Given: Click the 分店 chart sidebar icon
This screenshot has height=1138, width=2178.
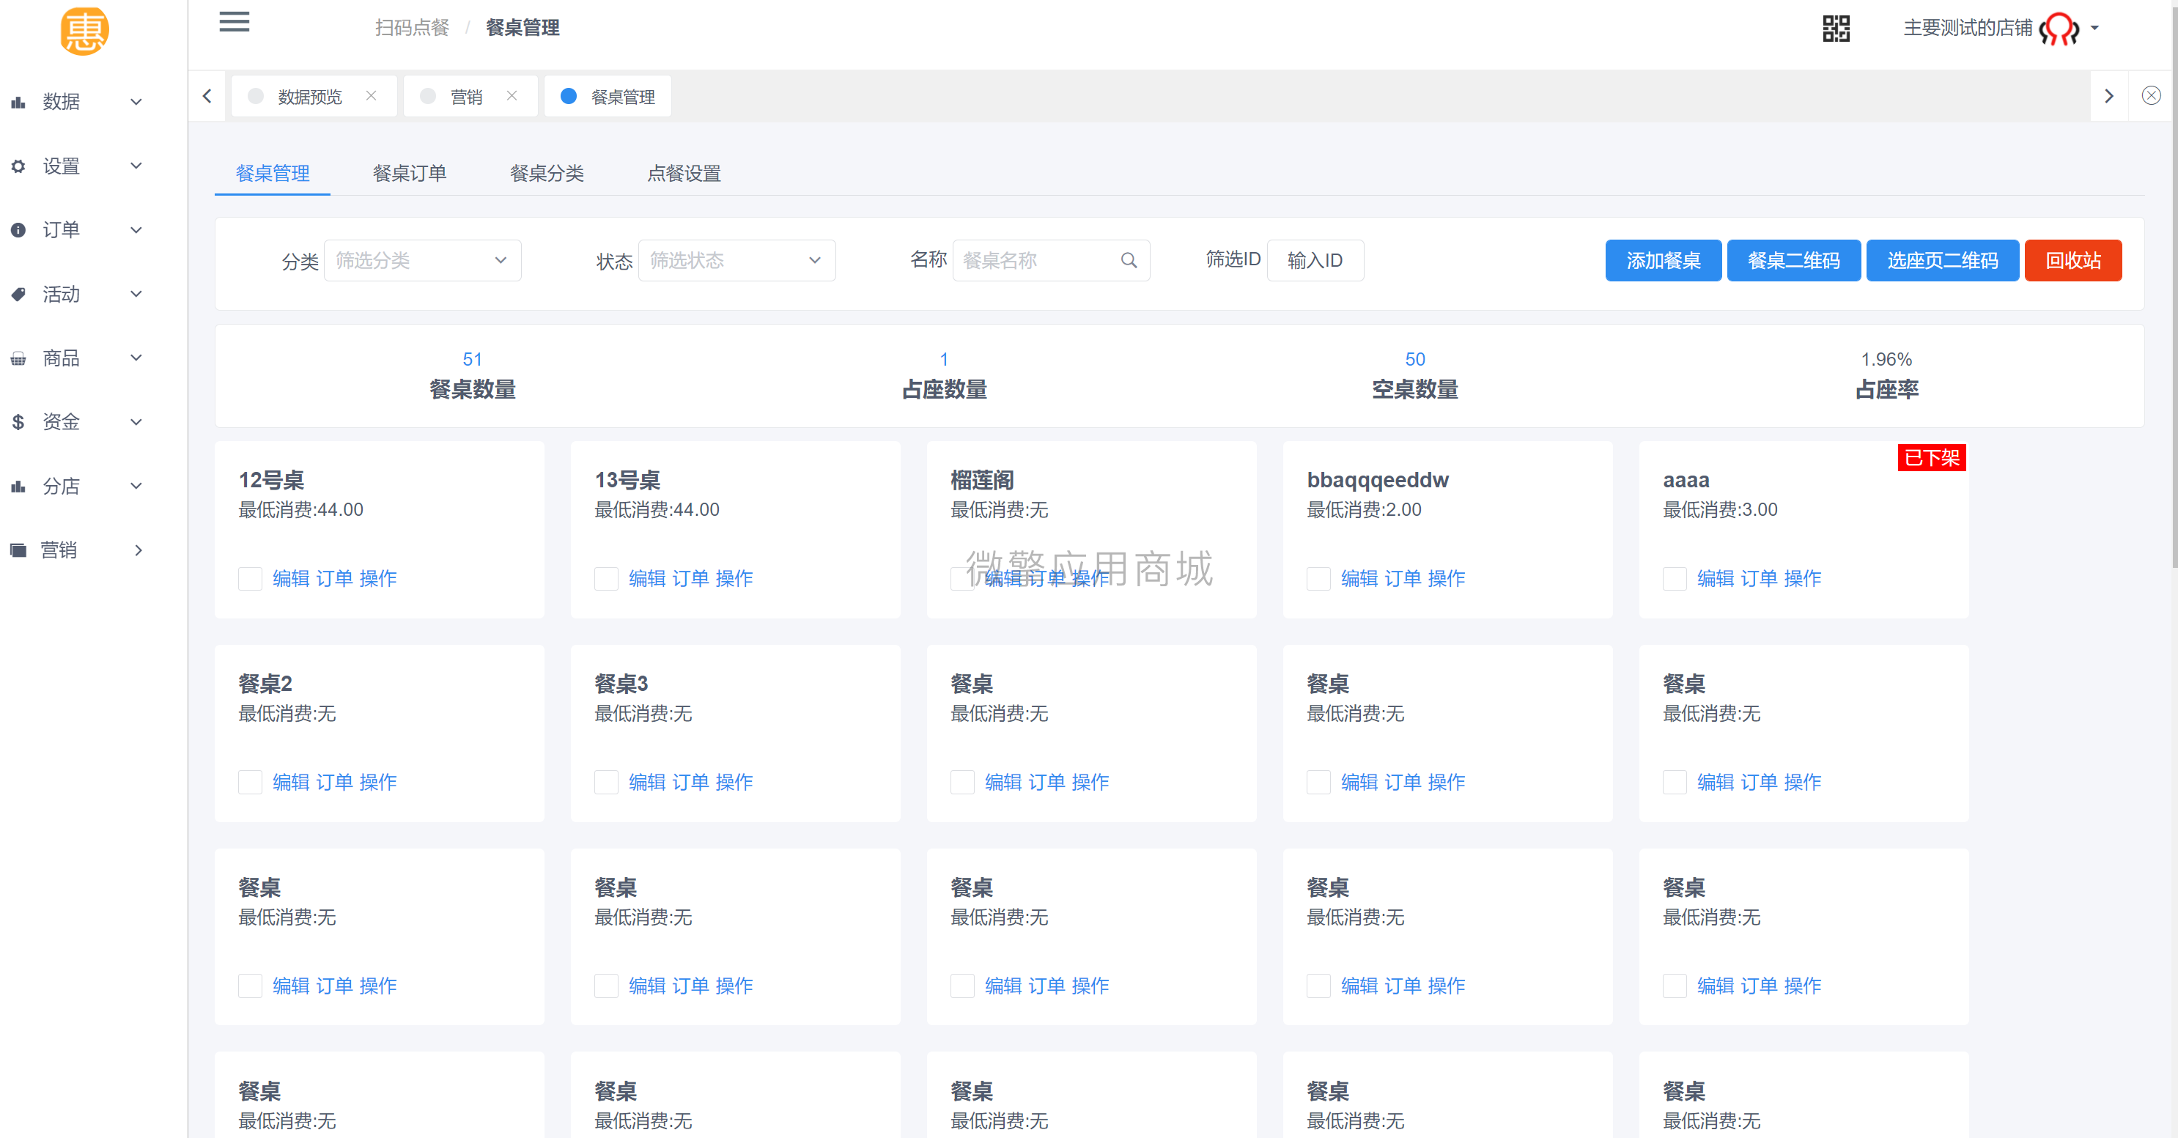Looking at the screenshot, I should click(18, 486).
